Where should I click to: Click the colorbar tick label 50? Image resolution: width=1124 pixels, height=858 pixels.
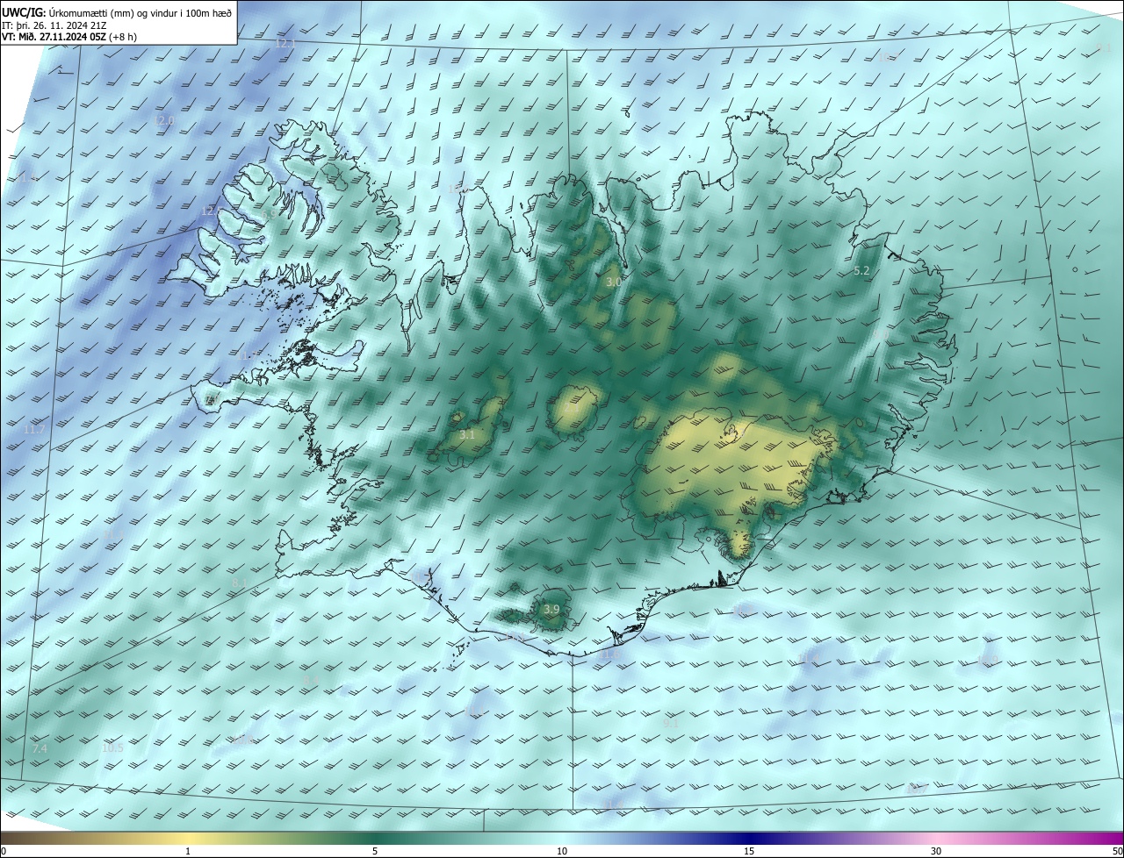1117,852
